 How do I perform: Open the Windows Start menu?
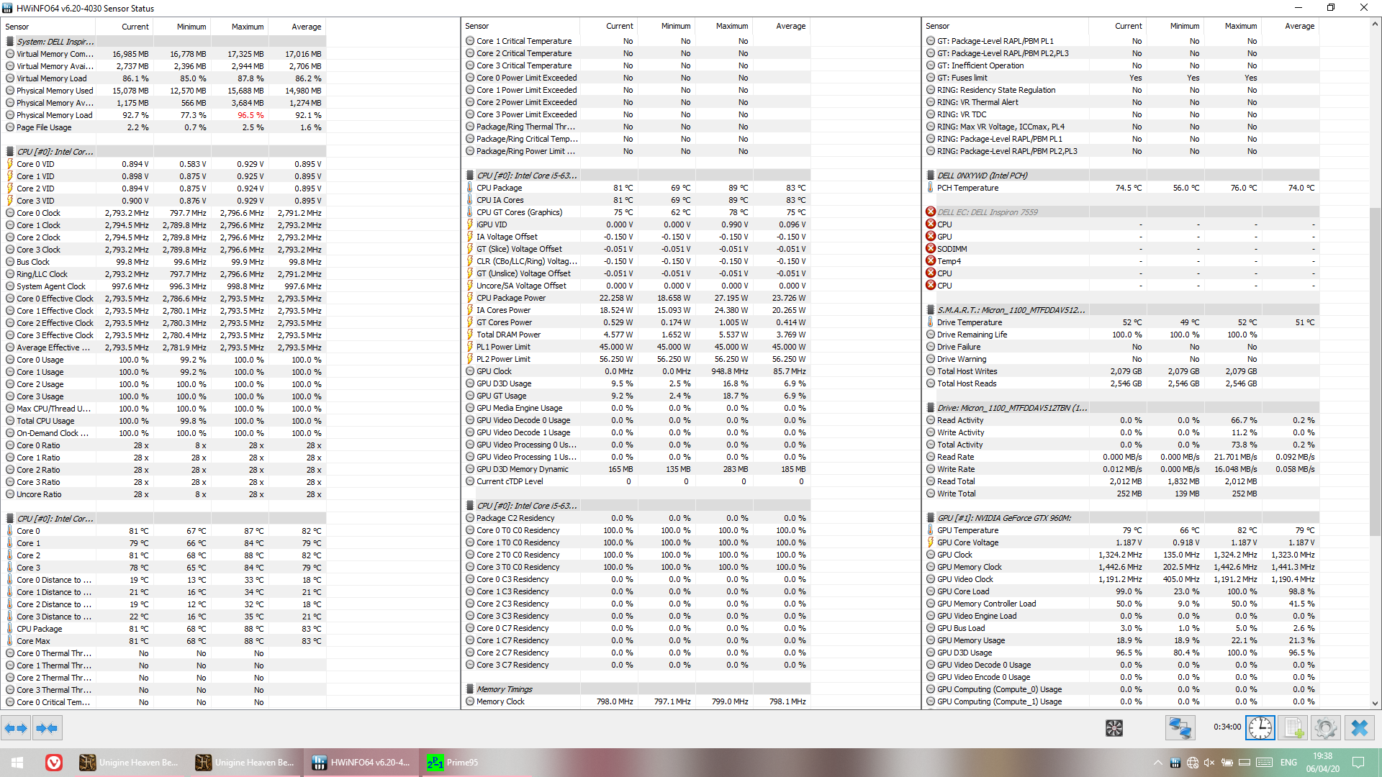click(x=17, y=763)
